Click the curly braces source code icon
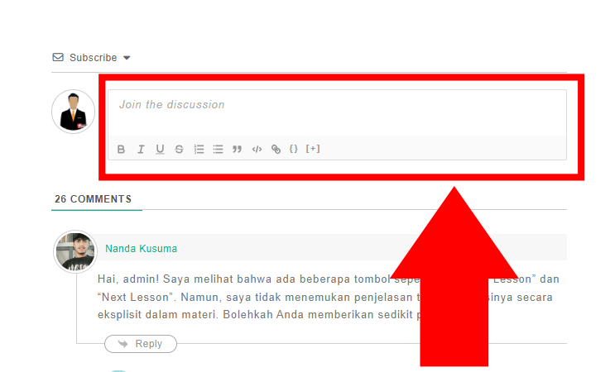This screenshot has width=615, height=372. [293, 149]
